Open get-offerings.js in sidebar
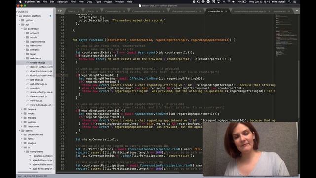The image size is (316, 178). pos(39,84)
